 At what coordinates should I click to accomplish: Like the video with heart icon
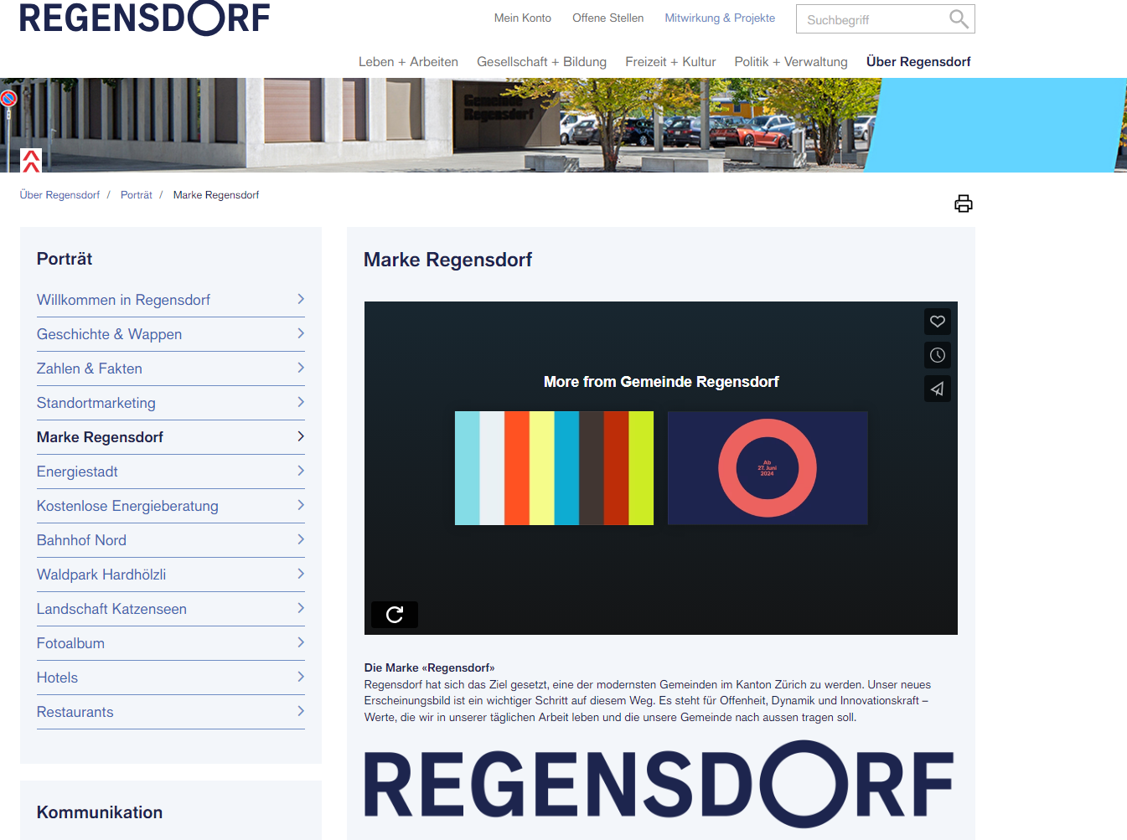click(937, 322)
